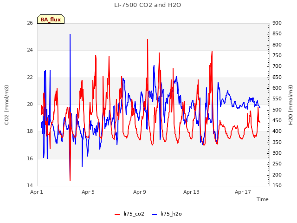Click the 24 tick on CO2 axis
Screen dimensions: 297x223
click(30, 50)
